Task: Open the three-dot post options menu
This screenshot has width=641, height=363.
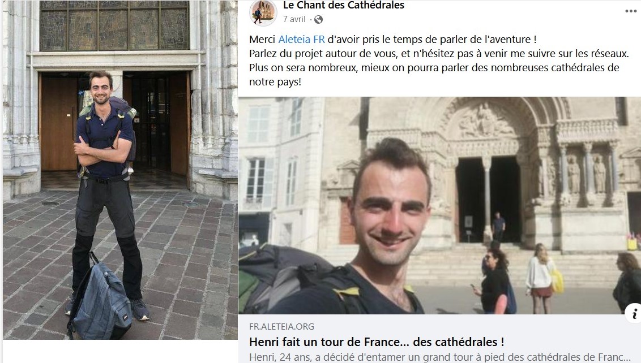Action: [630, 11]
